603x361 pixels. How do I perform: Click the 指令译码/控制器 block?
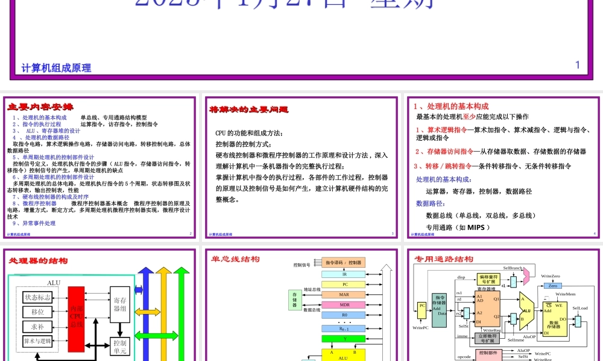344,262
